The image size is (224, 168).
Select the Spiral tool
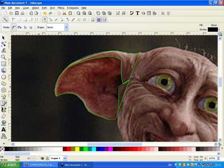coord(4,90)
